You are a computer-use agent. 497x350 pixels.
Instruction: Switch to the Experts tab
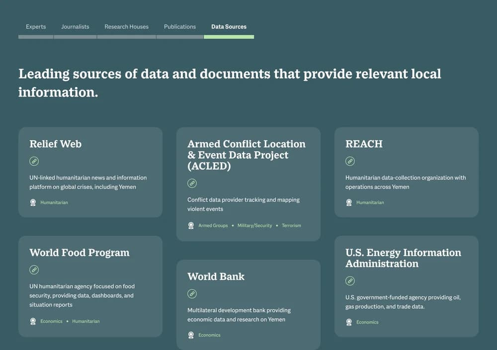(36, 27)
